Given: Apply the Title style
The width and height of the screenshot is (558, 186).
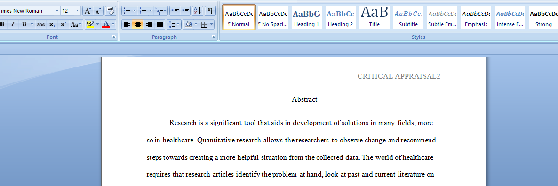Looking at the screenshot, I should [x=375, y=17].
